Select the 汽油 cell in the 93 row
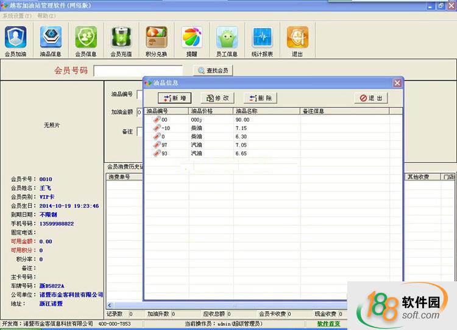 pyautogui.click(x=197, y=153)
